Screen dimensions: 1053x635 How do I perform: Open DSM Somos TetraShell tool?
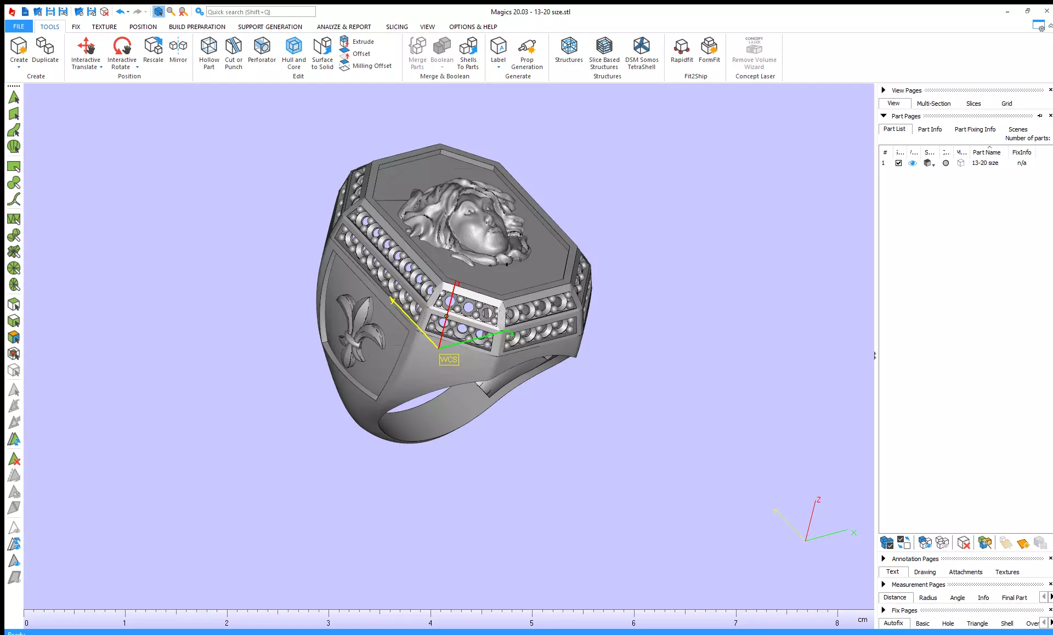tap(642, 53)
